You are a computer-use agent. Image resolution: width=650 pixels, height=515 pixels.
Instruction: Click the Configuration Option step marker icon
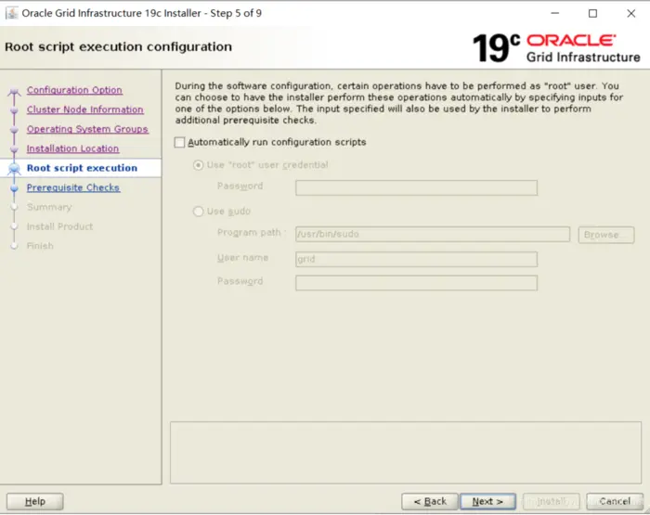(14, 91)
